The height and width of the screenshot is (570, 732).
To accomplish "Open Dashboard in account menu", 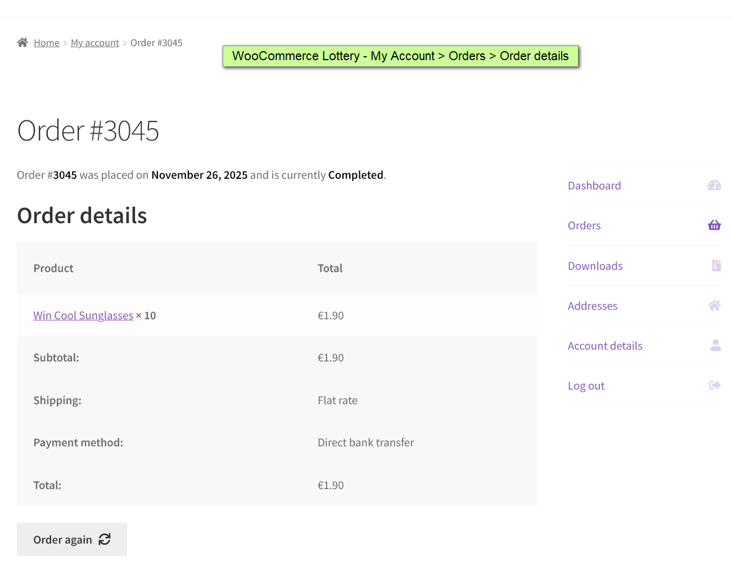I will click(x=594, y=186).
